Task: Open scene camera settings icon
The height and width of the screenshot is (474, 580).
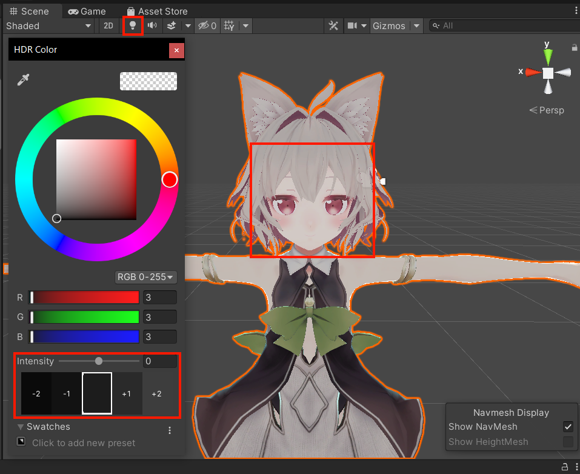Action: [x=352, y=25]
